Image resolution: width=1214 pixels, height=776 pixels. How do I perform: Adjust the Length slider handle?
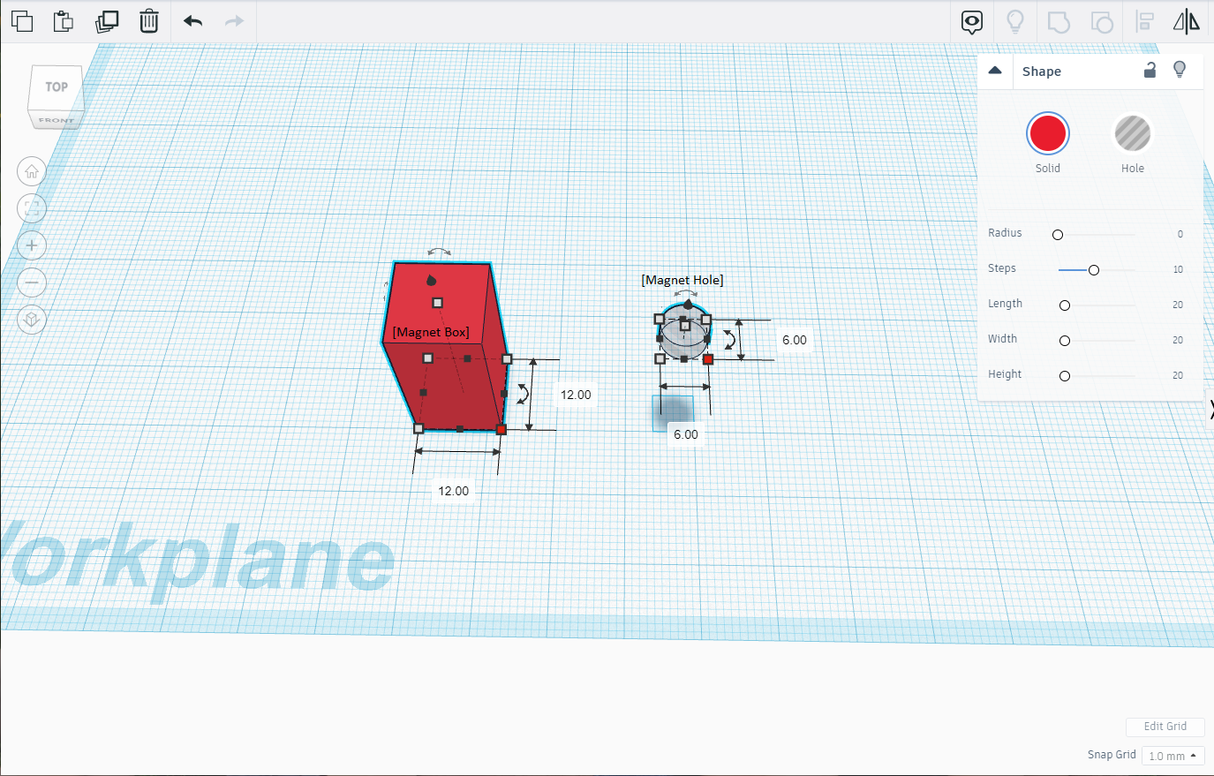click(x=1065, y=305)
